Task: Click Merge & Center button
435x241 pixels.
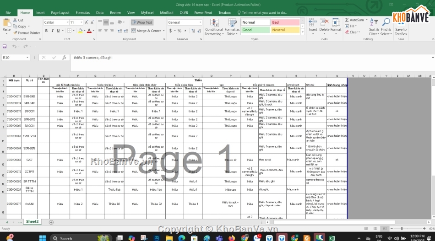Action: (x=146, y=31)
